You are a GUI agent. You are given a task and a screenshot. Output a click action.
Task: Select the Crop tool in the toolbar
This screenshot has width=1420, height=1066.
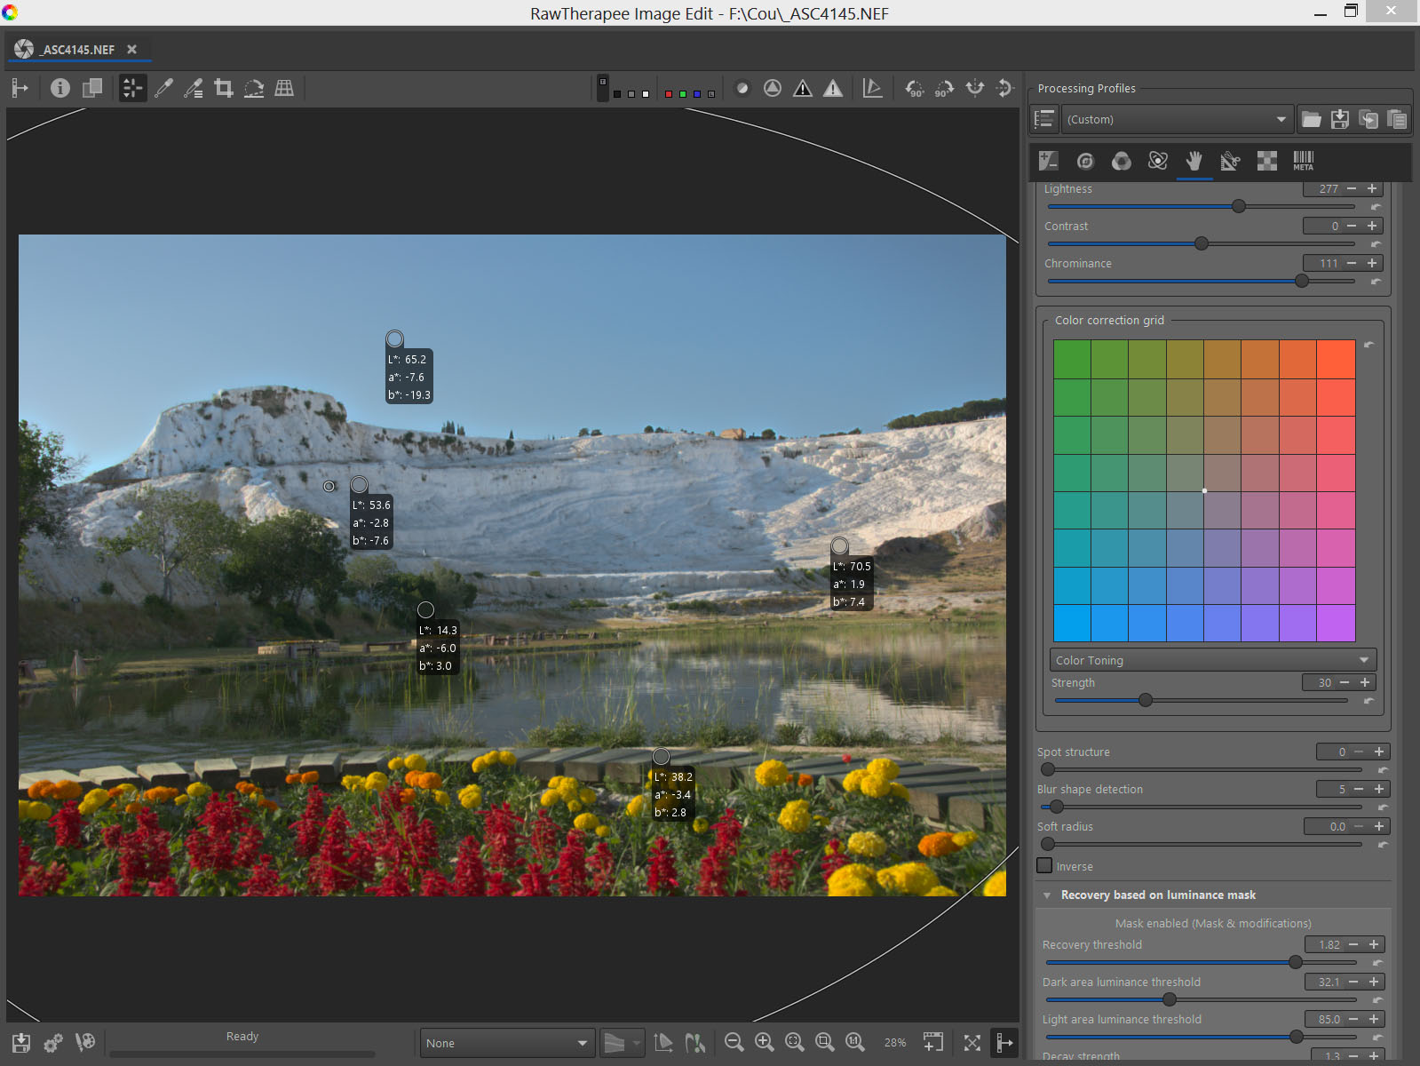224,88
